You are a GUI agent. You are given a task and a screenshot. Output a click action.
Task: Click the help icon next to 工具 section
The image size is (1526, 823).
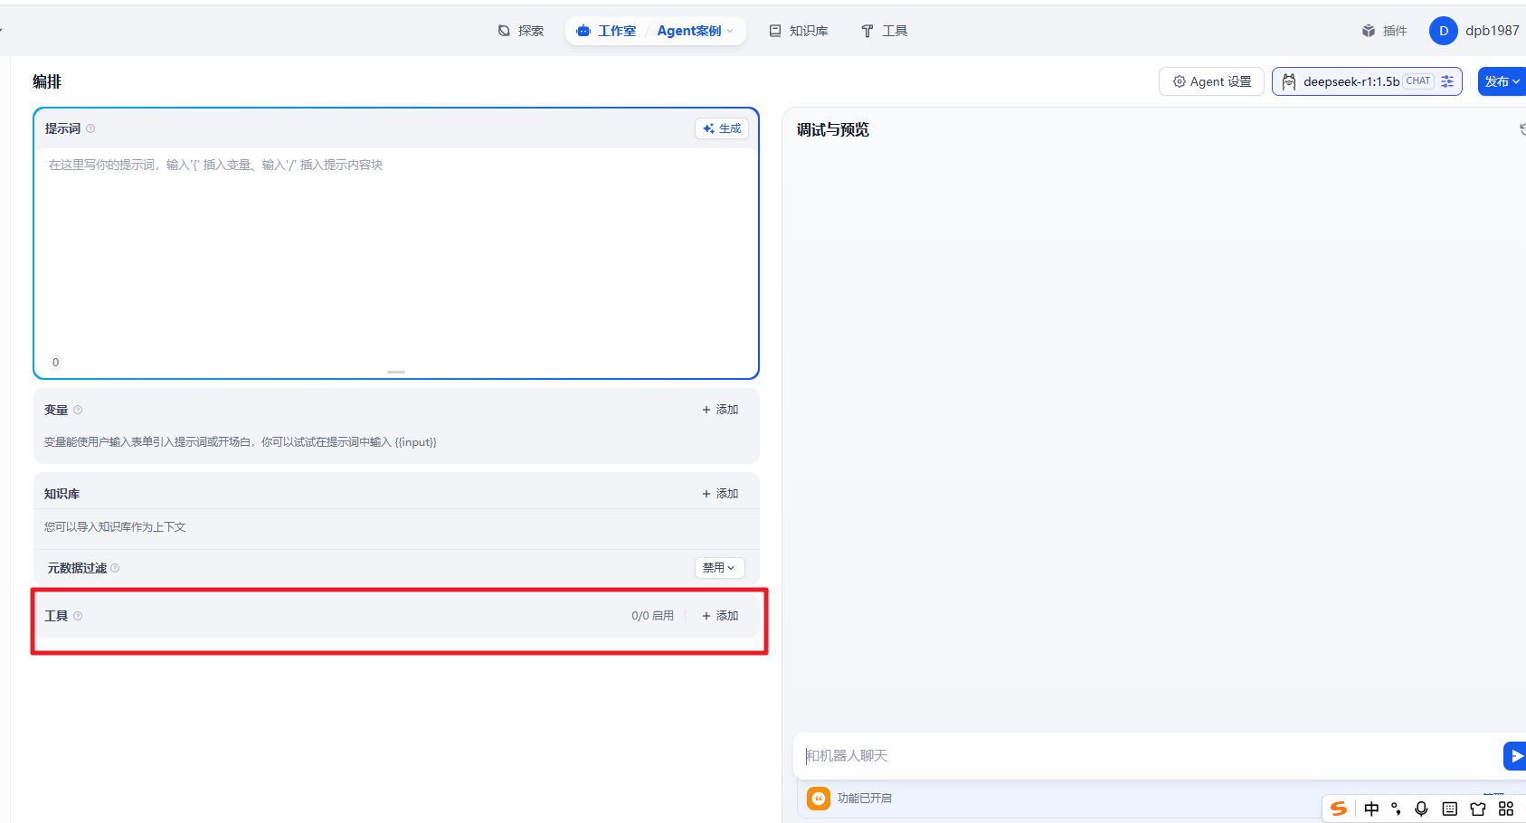(x=78, y=616)
